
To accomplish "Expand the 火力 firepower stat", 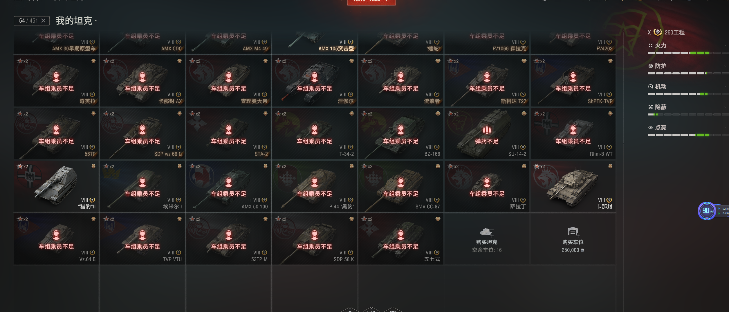I will coord(688,45).
